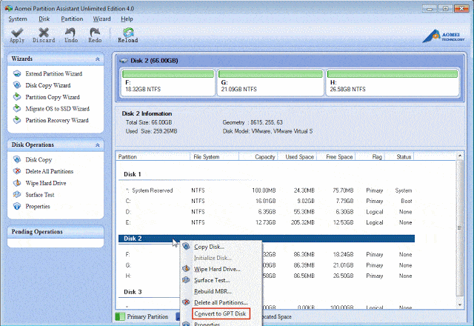Start Partition Copy Wizard icon
Screen dimensions: 474x326
coord(17,97)
